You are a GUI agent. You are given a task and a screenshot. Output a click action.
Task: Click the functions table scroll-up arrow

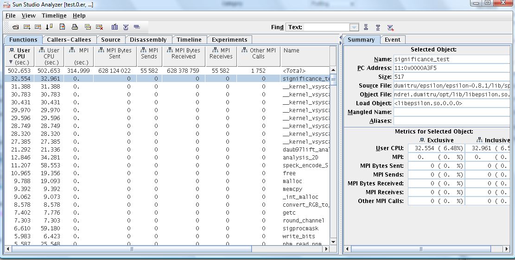pos(333,70)
